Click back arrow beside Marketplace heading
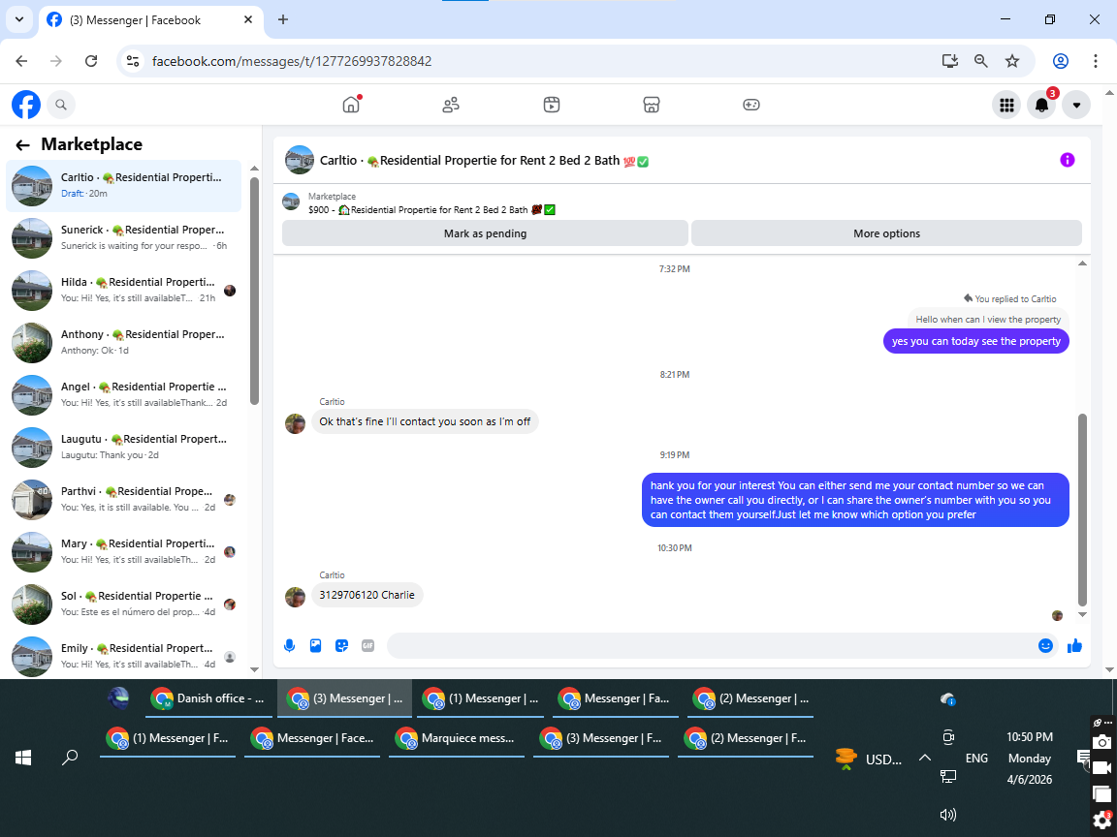 (x=23, y=145)
